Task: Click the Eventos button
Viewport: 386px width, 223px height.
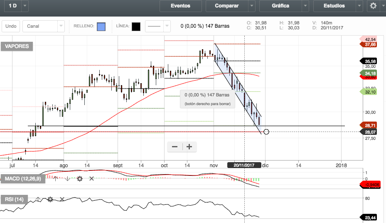Action: (180, 6)
